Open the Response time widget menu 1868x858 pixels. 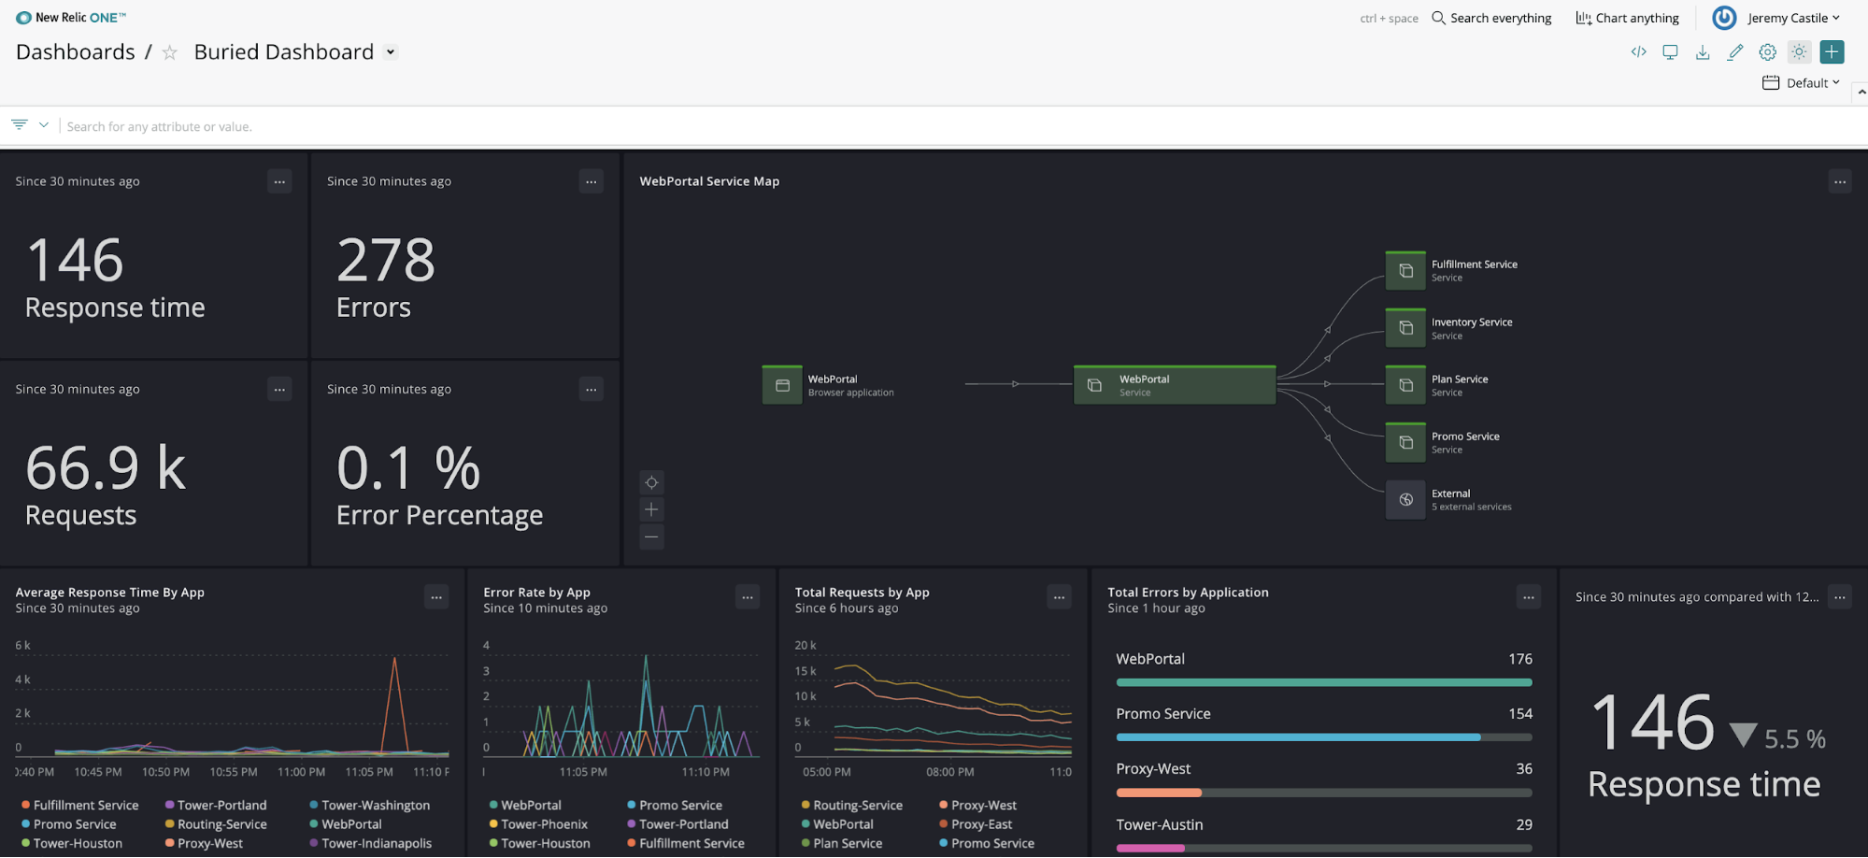[x=279, y=181]
